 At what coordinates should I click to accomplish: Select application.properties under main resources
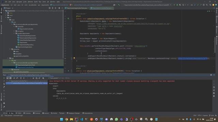pyautogui.click(x=22, y=56)
